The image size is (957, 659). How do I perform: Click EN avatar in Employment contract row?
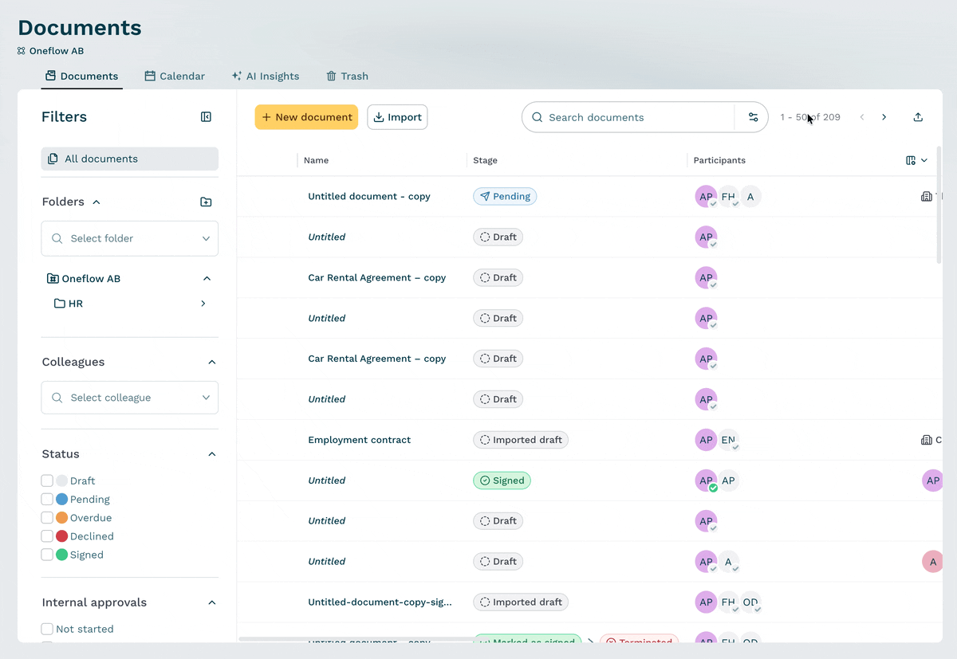728,440
